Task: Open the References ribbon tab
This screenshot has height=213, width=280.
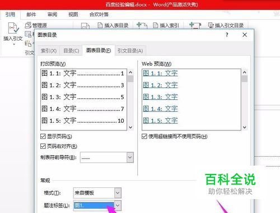Action: (x=10, y=14)
